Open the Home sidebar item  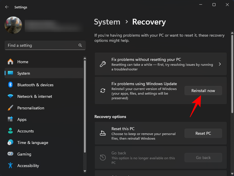tap(44, 62)
